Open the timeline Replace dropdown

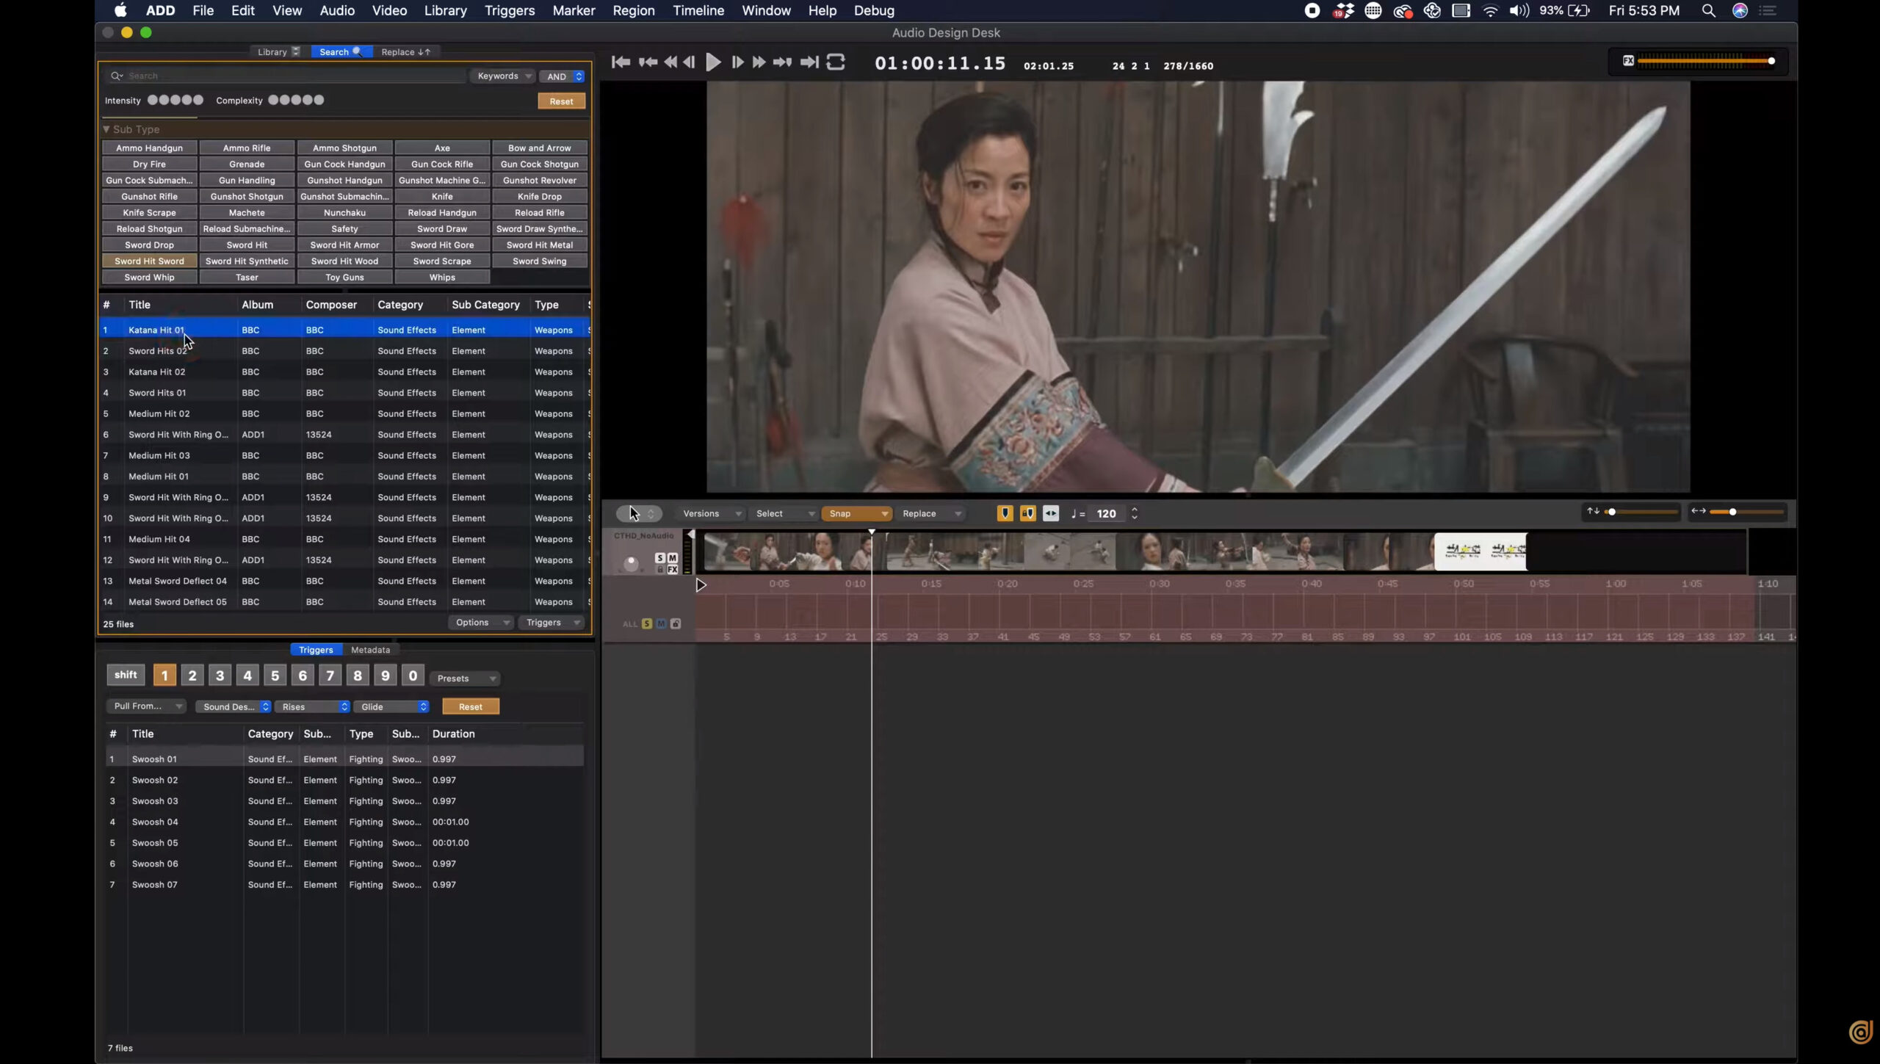[x=930, y=513]
